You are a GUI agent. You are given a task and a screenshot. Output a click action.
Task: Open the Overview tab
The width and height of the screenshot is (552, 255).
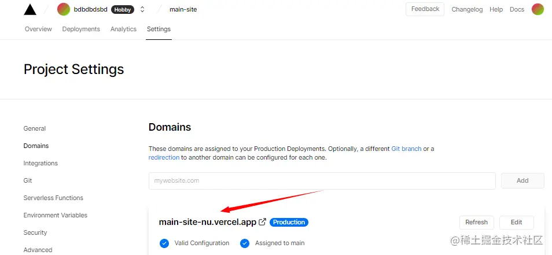pos(38,29)
